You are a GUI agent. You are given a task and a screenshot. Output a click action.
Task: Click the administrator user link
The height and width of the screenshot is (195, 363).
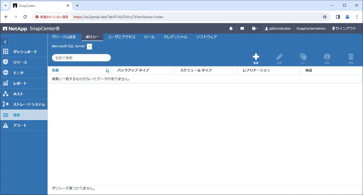278,28
